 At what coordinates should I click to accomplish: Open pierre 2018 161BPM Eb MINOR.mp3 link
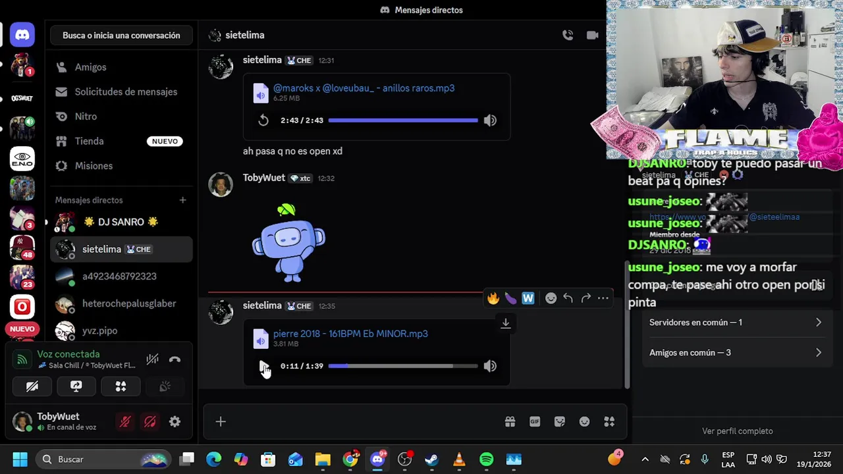point(350,334)
